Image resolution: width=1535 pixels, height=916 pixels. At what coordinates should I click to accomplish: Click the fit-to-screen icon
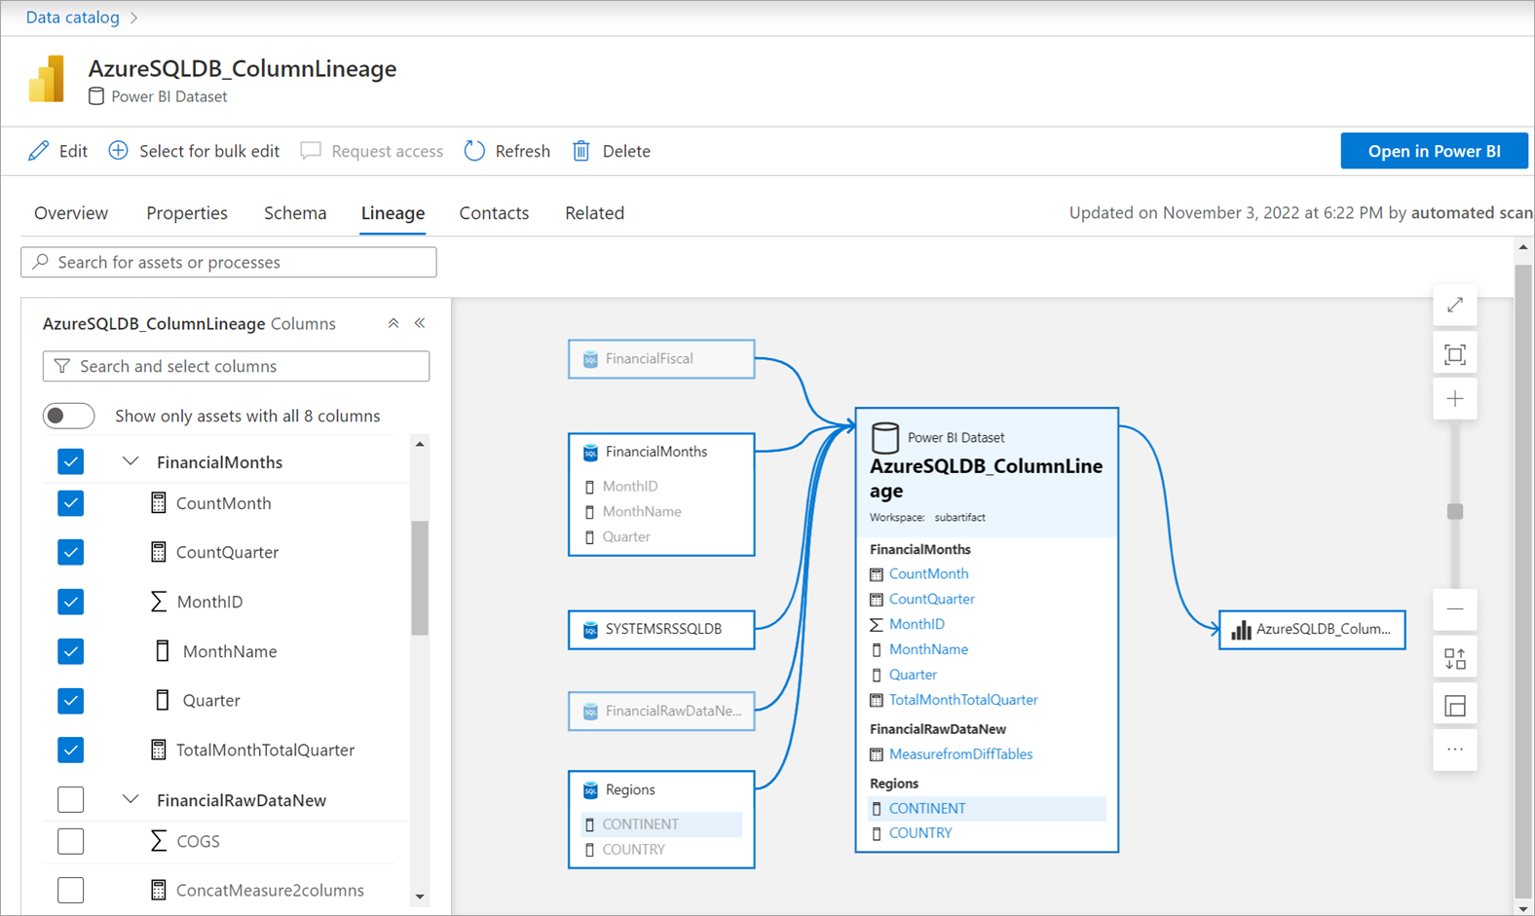coord(1454,354)
